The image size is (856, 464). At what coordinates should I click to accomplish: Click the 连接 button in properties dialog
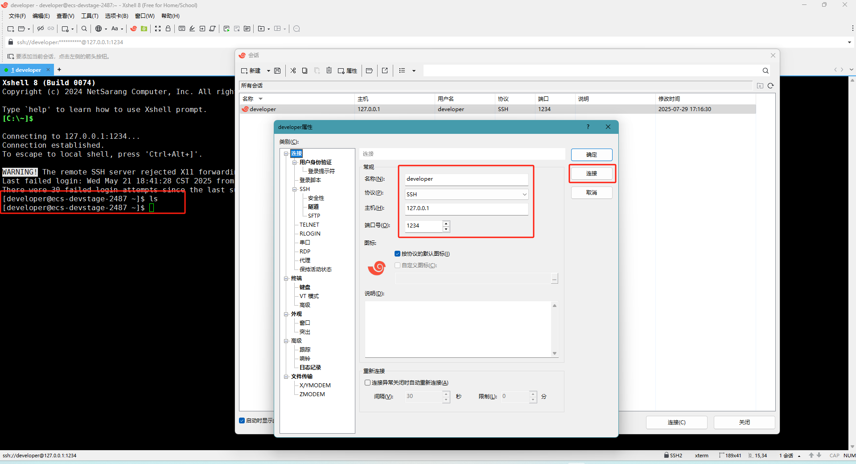click(592, 173)
